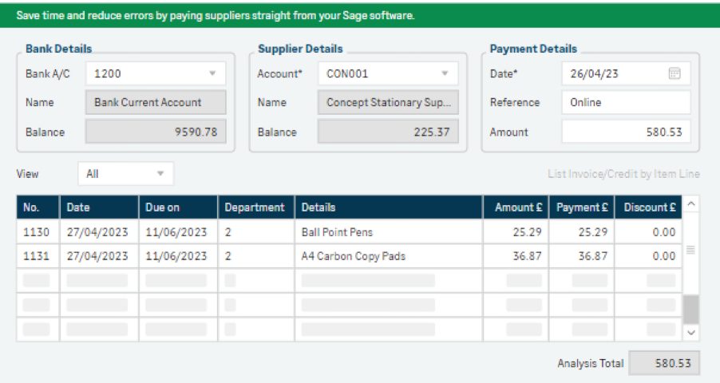Expand the supplier Account dropdown

click(x=445, y=73)
